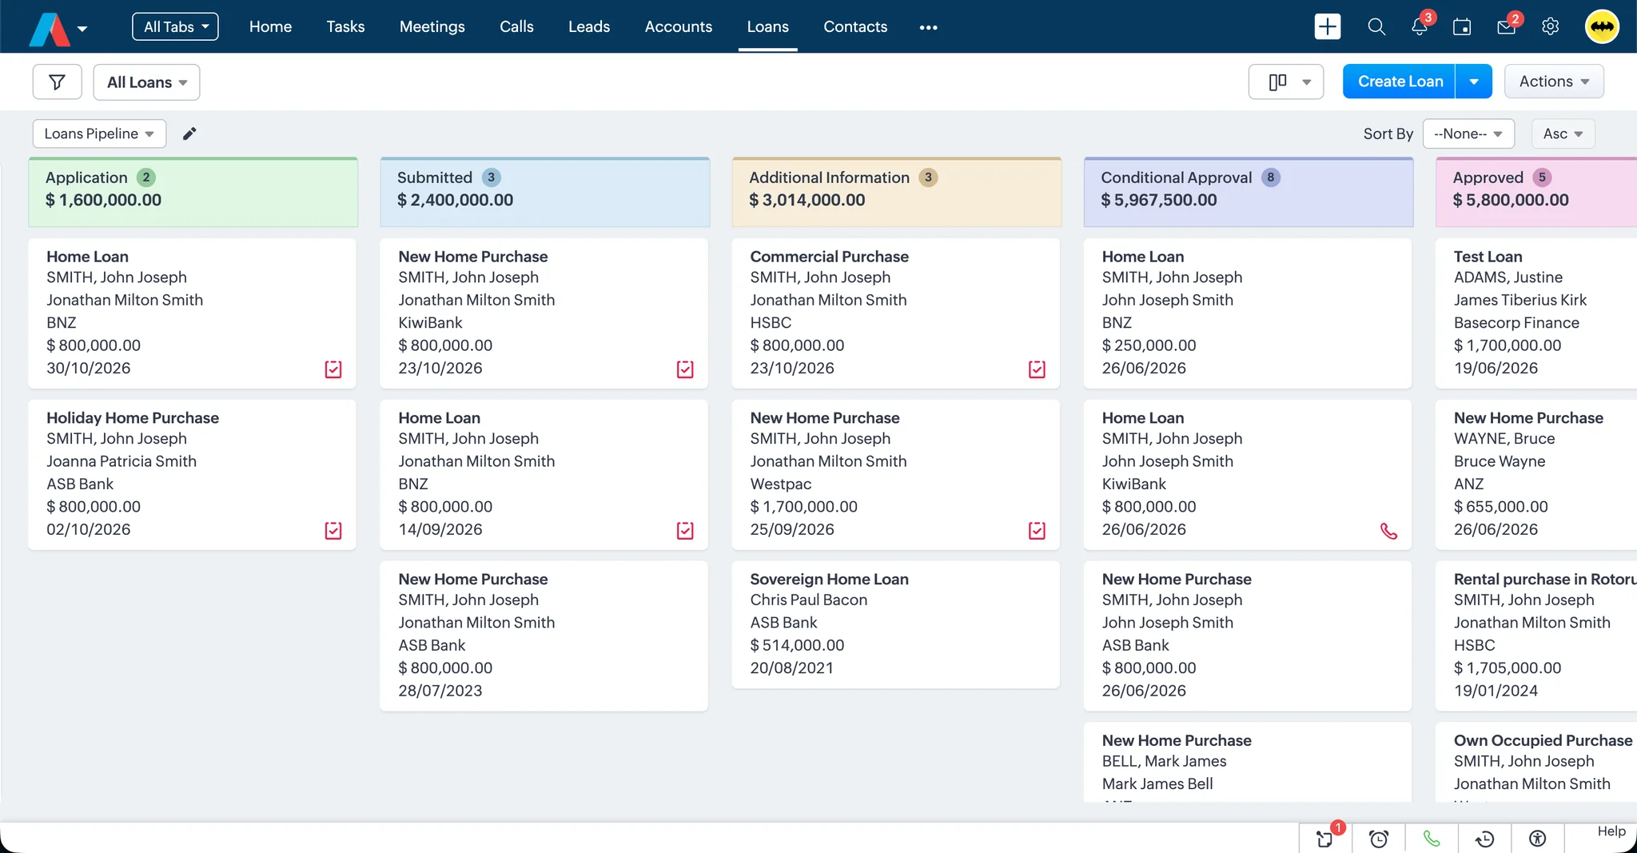The image size is (1637, 853).
Task: Open the mail inbox icon
Action: 1506,26
